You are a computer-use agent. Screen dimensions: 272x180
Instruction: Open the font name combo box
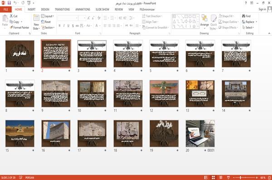coord(68,18)
